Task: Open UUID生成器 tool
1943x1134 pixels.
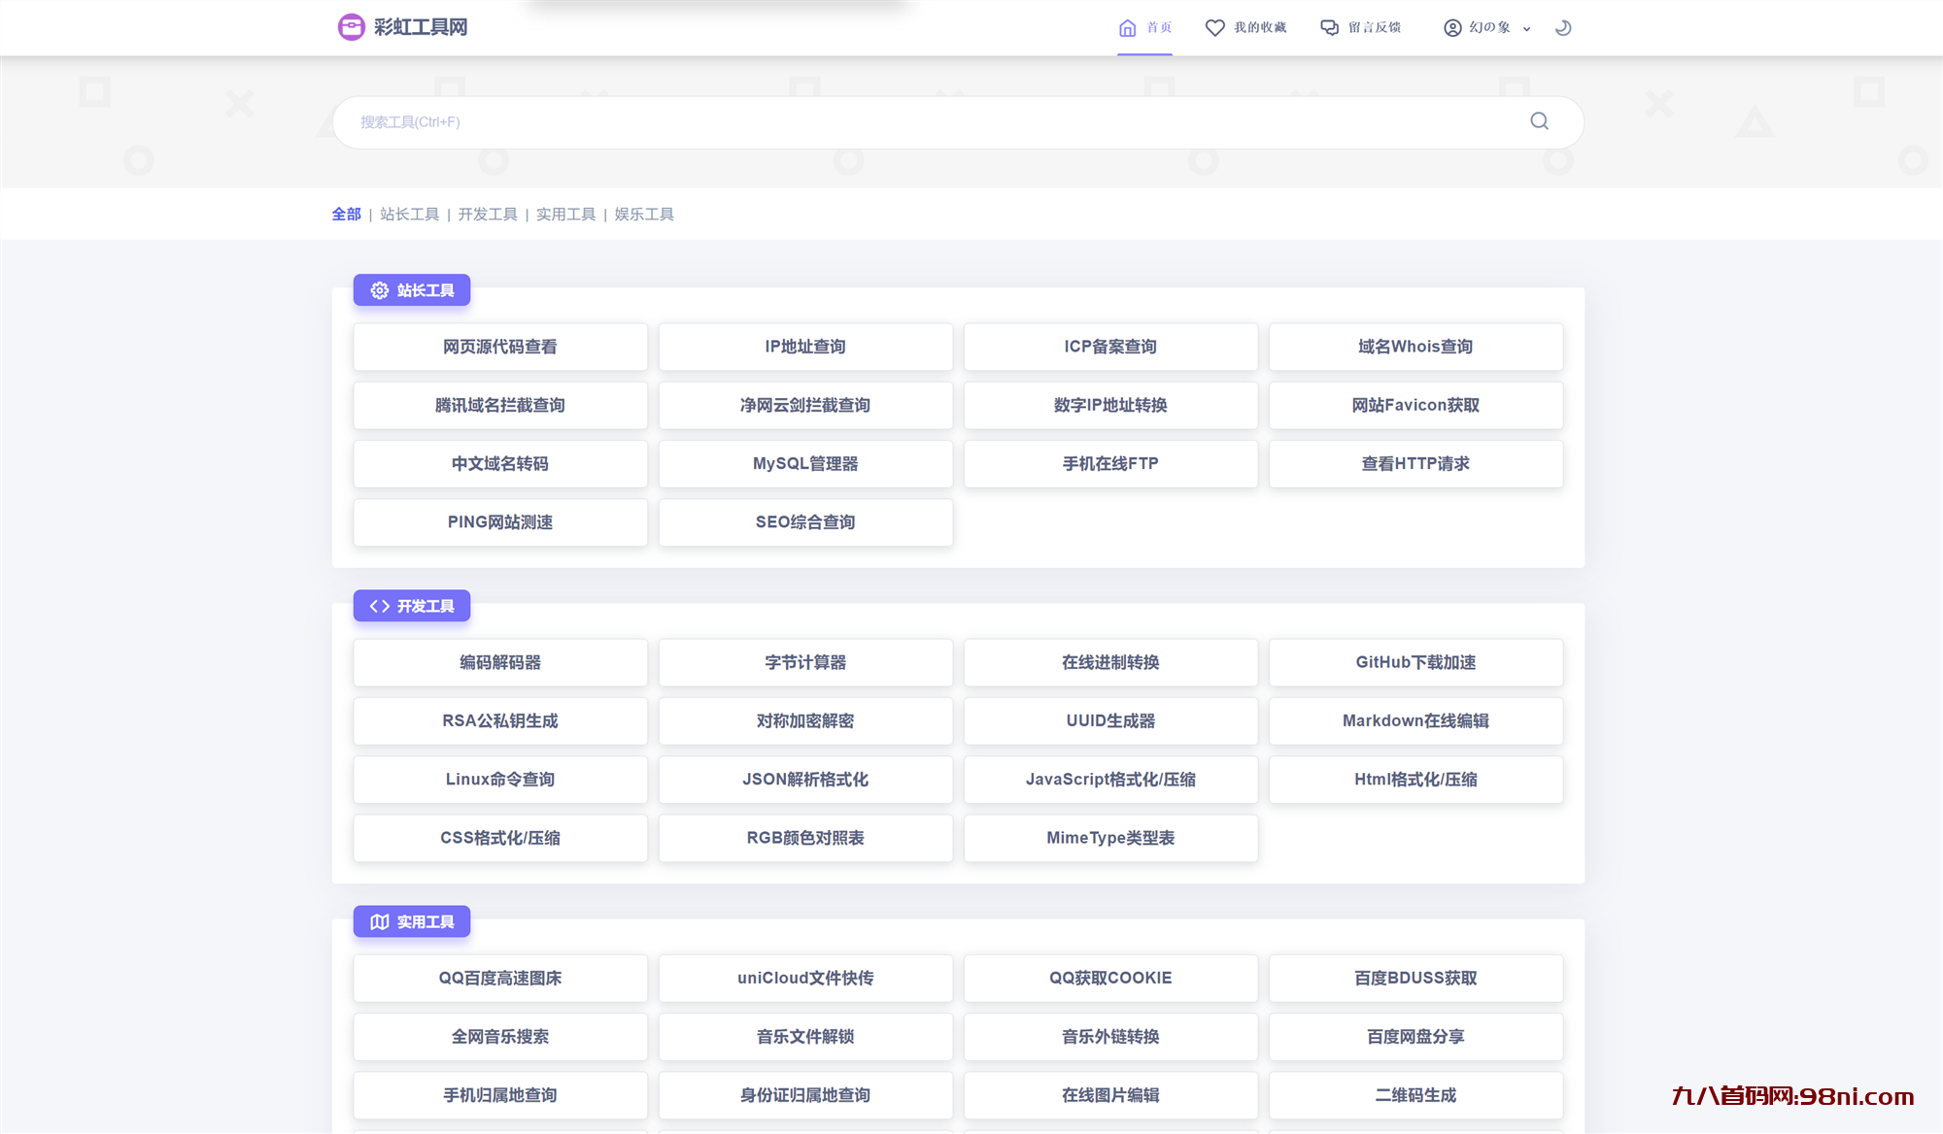Action: 1110,720
